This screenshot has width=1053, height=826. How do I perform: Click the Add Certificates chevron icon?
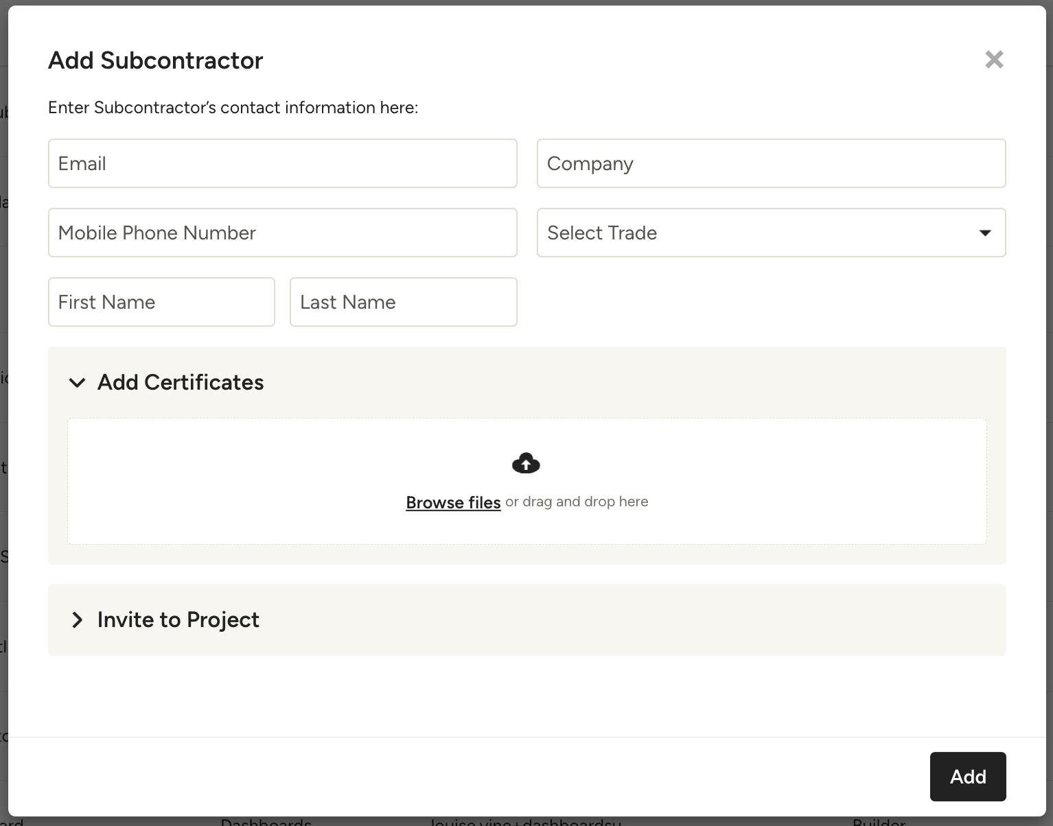tap(78, 383)
